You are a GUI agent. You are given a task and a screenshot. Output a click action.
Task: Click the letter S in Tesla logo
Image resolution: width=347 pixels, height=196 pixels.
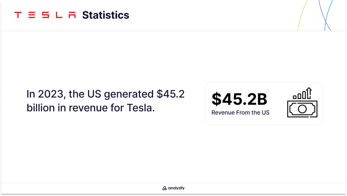point(45,15)
